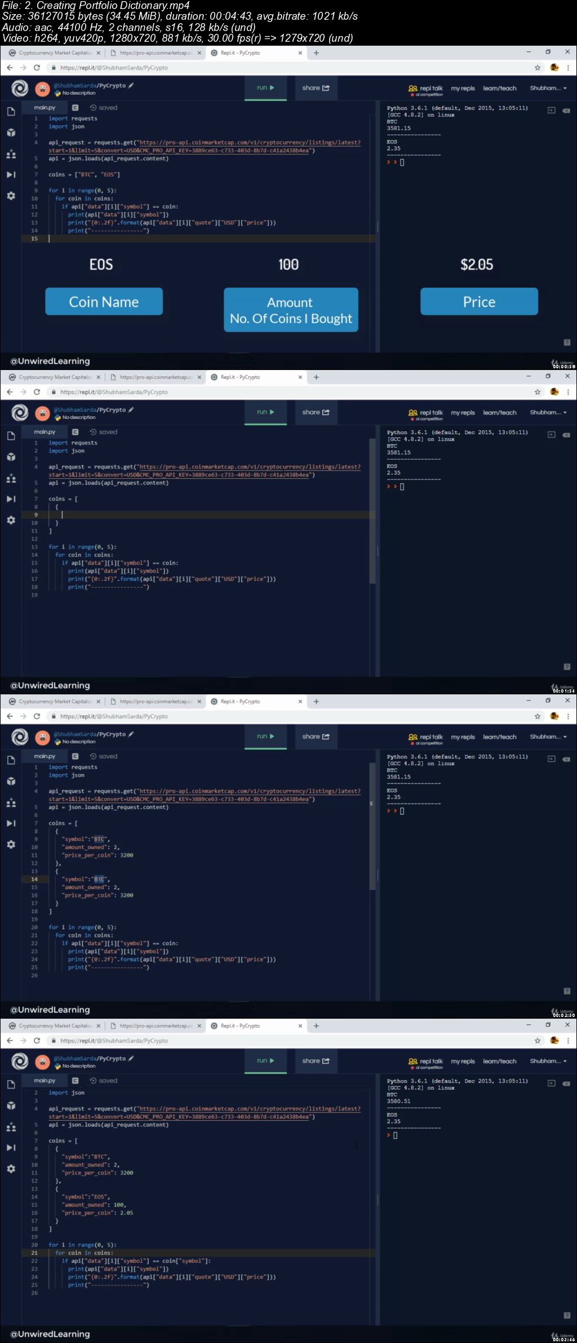The width and height of the screenshot is (577, 1343).
Task: Close the Repl.it - PyCrypto tab, 00:02:50 frame
Action: point(300,702)
